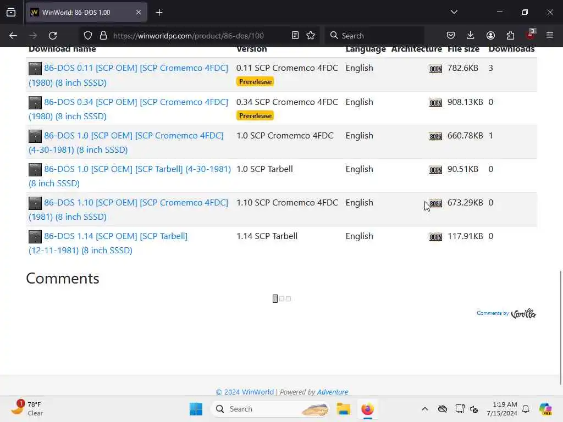Screen dimensions: 563x422
Task: Close the WinWorld 86-DOS tab
Action: coord(139,13)
